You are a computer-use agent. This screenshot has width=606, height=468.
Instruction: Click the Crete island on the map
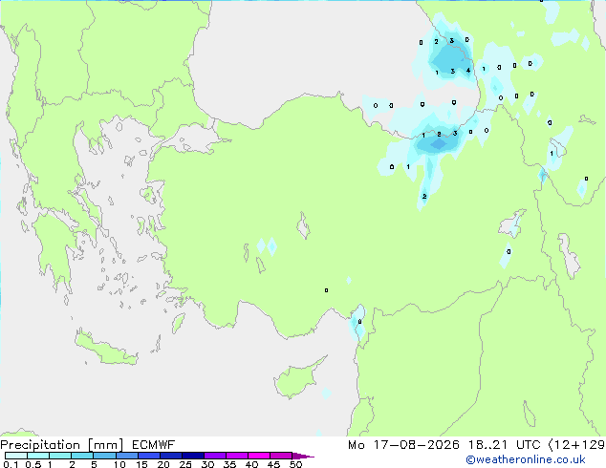(x=106, y=349)
